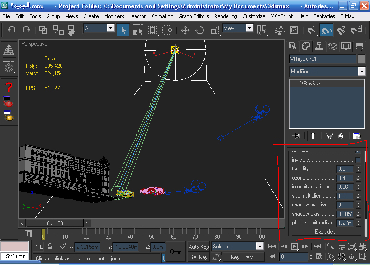Select the Bind to Space Warp tool
The width and height of the screenshot is (370, 265).
point(74,30)
